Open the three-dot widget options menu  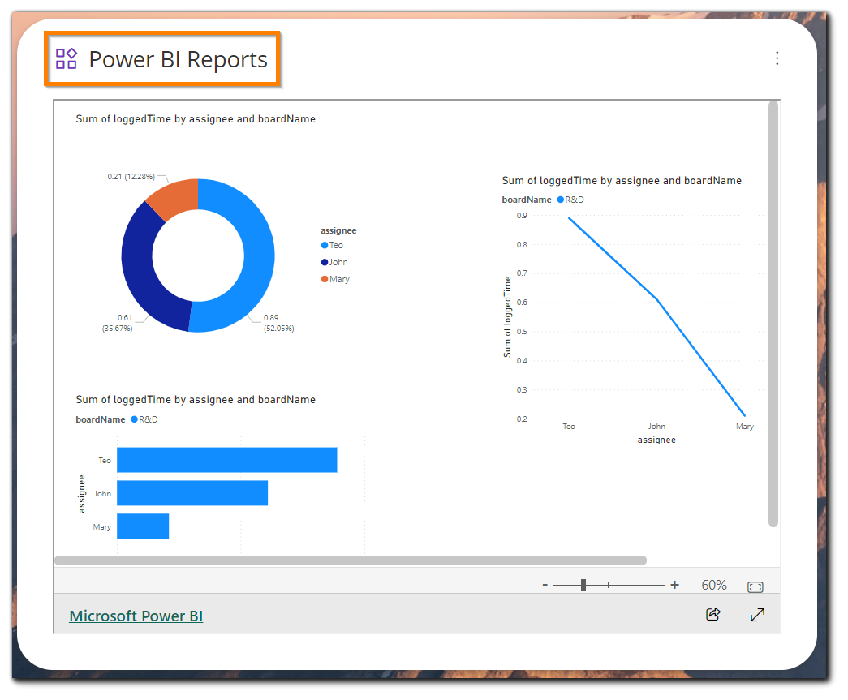pyautogui.click(x=777, y=58)
